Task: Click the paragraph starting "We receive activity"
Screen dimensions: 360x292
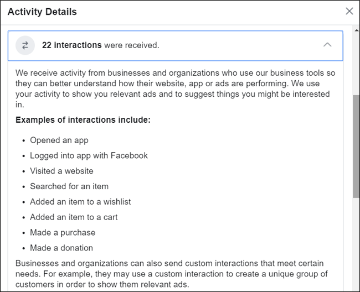Action: pos(174,88)
